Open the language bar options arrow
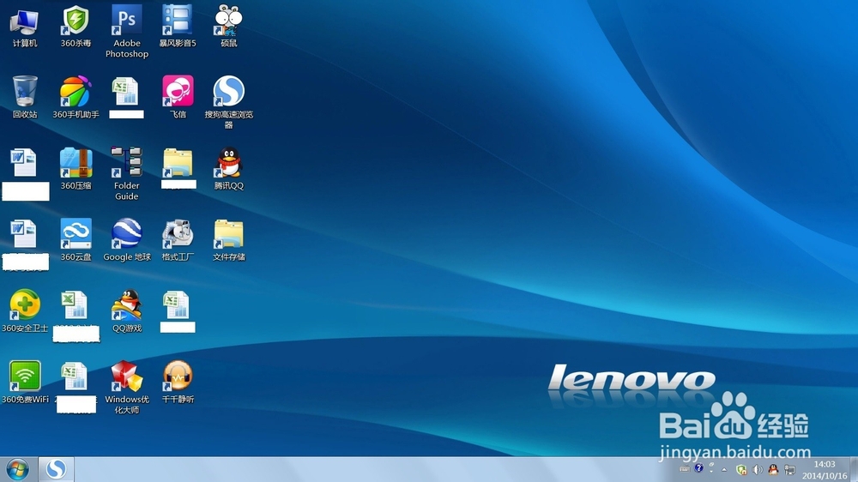The image size is (858, 482). point(711,471)
